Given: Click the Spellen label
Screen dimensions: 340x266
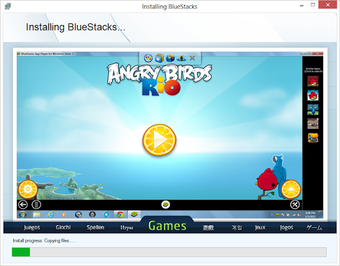Looking at the screenshot, I should point(96,227).
